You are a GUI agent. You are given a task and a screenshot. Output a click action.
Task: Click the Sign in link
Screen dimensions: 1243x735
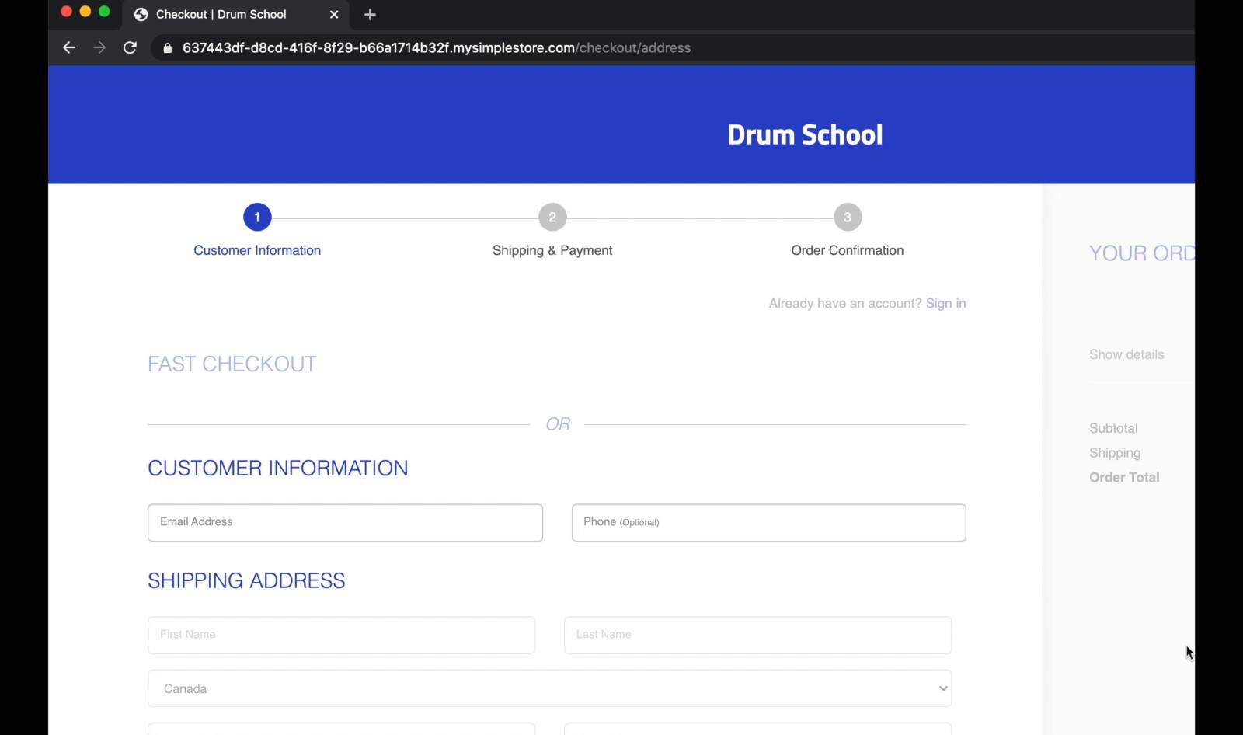coord(945,303)
